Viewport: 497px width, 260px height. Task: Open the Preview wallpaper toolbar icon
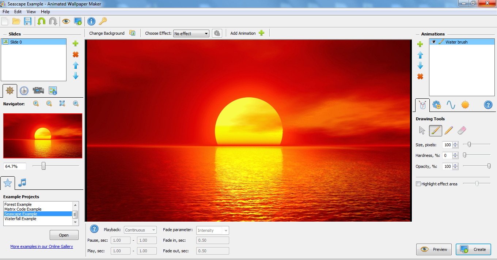click(x=66, y=21)
